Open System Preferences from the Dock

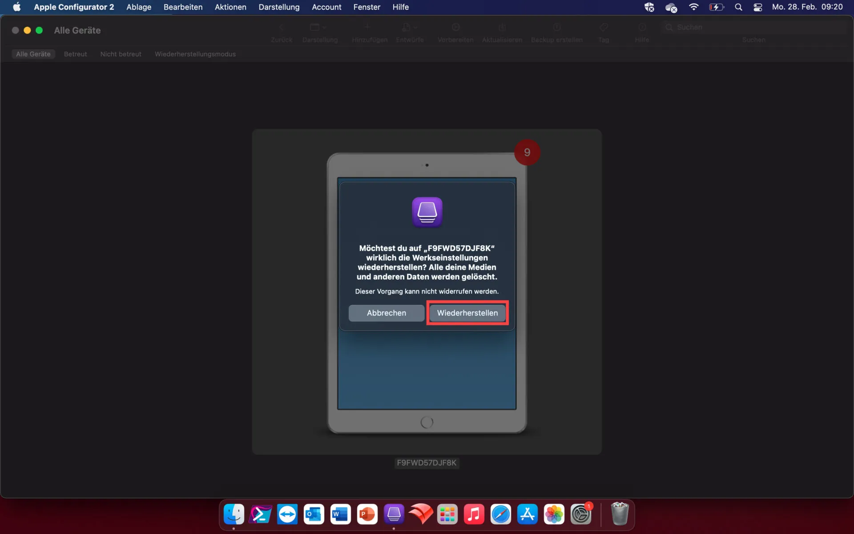click(x=581, y=514)
